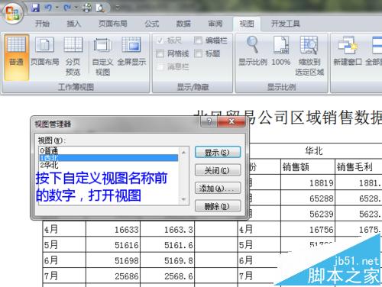This screenshot has height=287, width=382.
Task: Click cell with value 1663.3
Action: pos(167,230)
